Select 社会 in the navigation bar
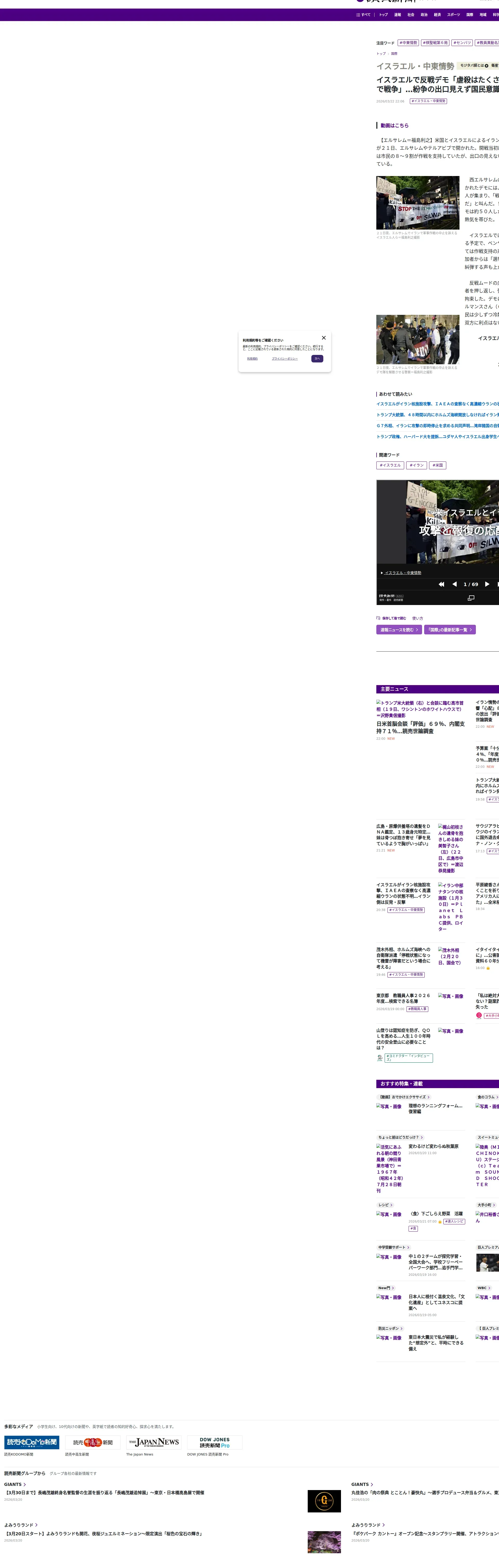The width and height of the screenshot is (499, 1560). pos(411,15)
